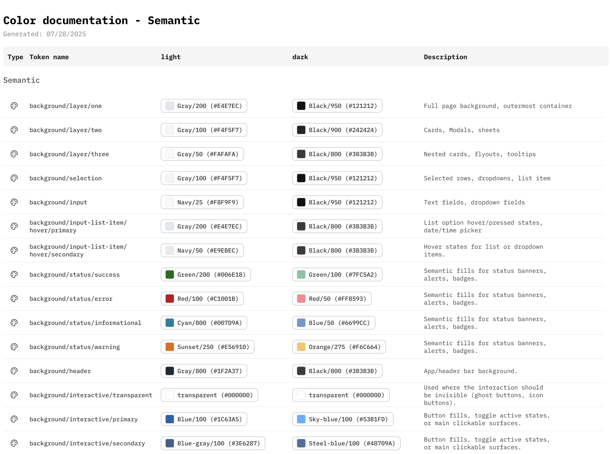The image size is (611, 454).
Task: Click description 'Hover states for list or dropdown items.'
Action: tap(483, 250)
